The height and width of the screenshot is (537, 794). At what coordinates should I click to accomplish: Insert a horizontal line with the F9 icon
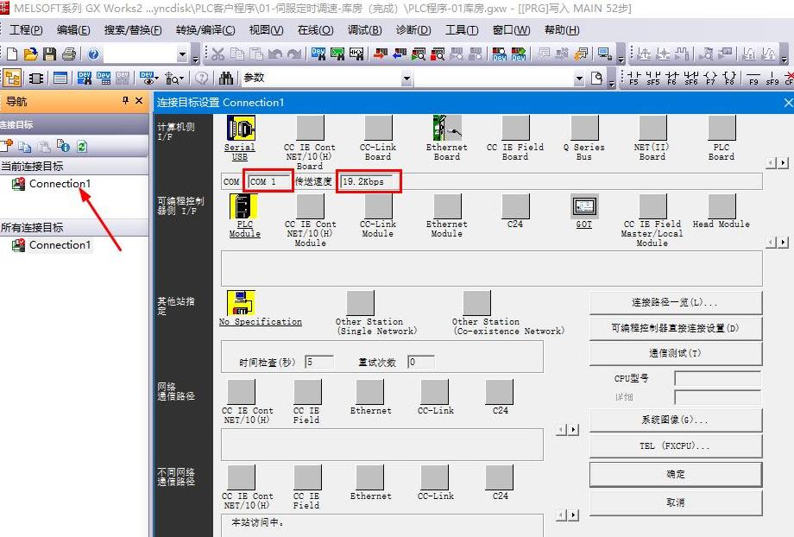(753, 78)
